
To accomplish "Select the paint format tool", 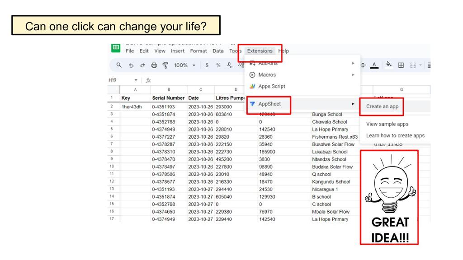I will click(165, 65).
